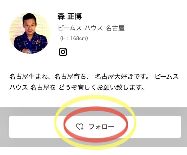Open the ビームス ハウス 名古屋 shop link

coord(91,28)
